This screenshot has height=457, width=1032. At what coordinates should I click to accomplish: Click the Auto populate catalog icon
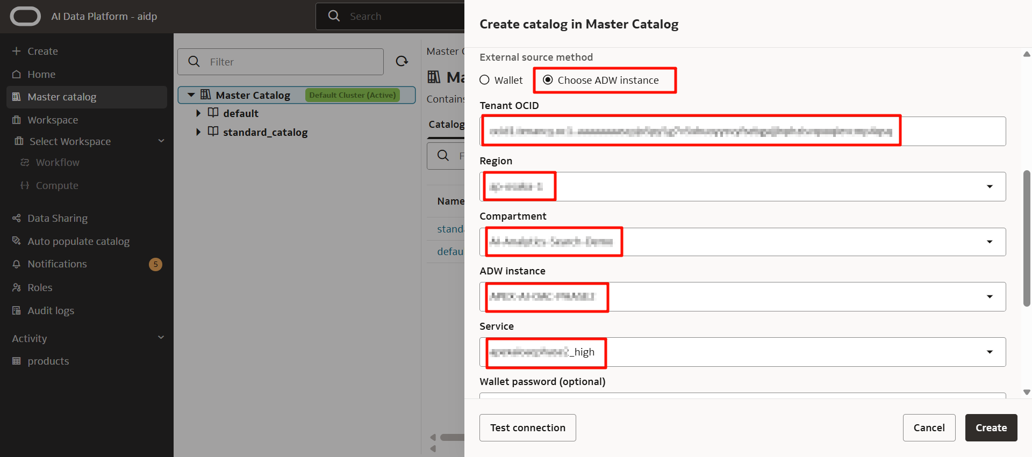(x=17, y=241)
